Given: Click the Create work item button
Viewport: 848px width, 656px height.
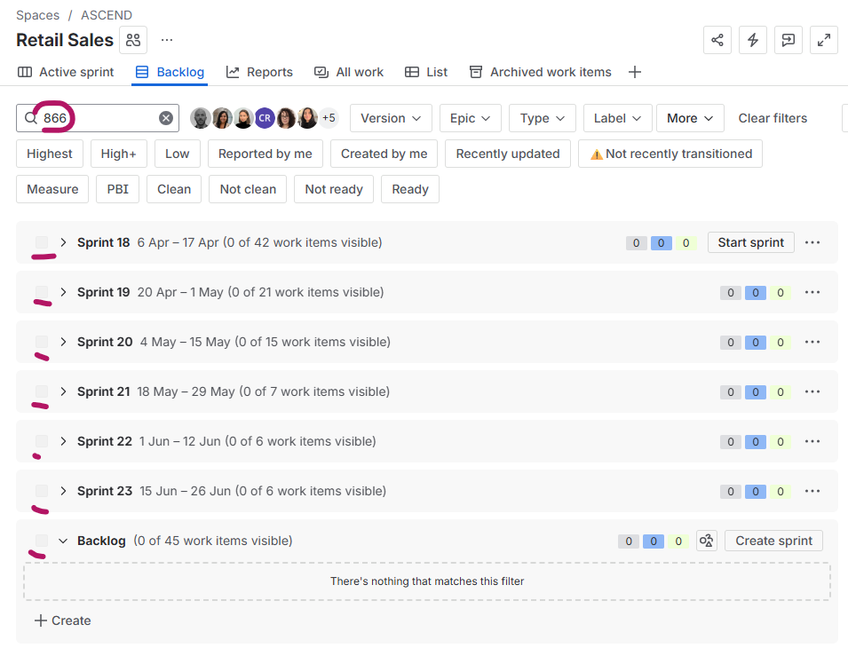Looking at the screenshot, I should pyautogui.click(x=63, y=620).
